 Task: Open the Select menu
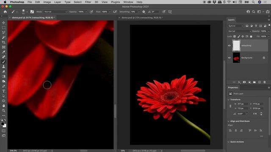77,2
